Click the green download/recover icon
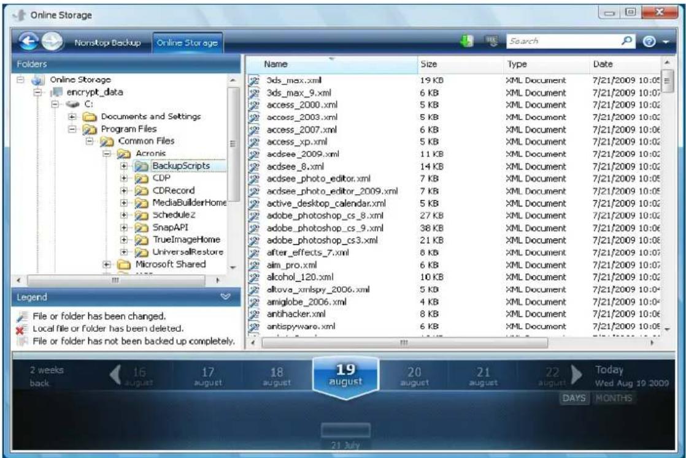 click(x=467, y=42)
